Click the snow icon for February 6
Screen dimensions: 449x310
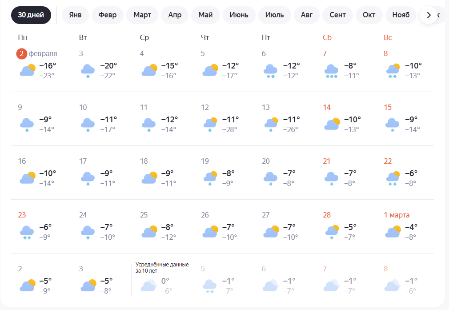click(x=270, y=71)
